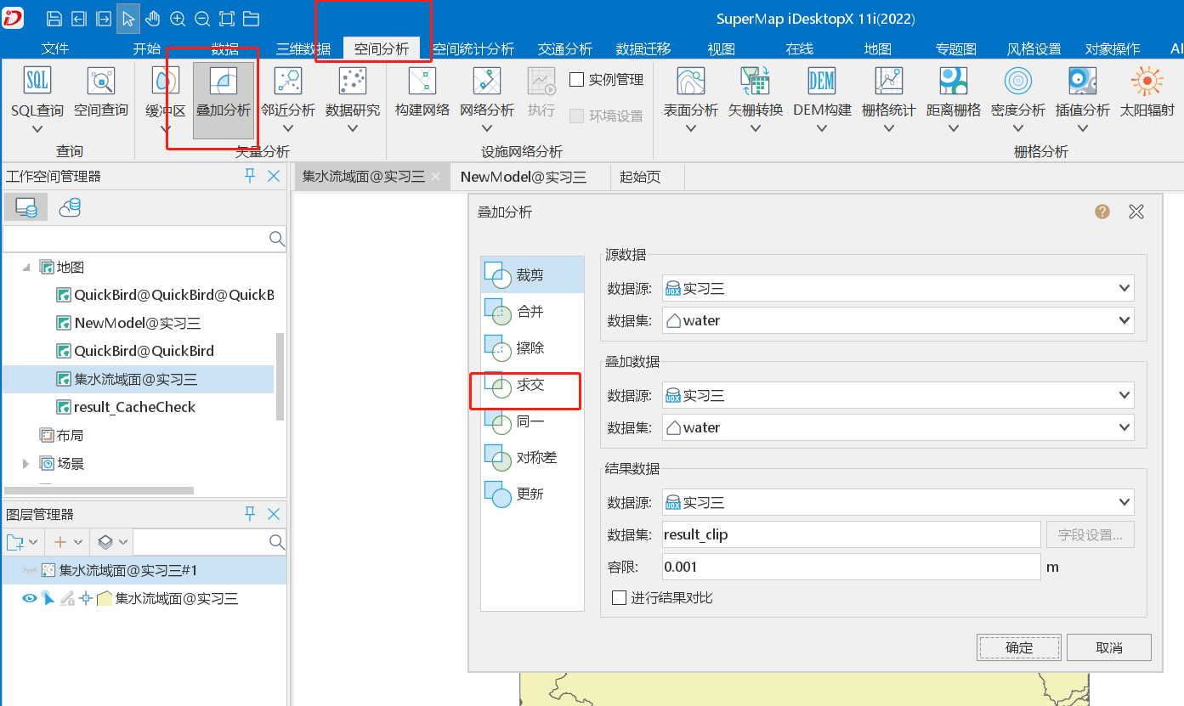Switch to 开始 ribbon tab

[147, 48]
